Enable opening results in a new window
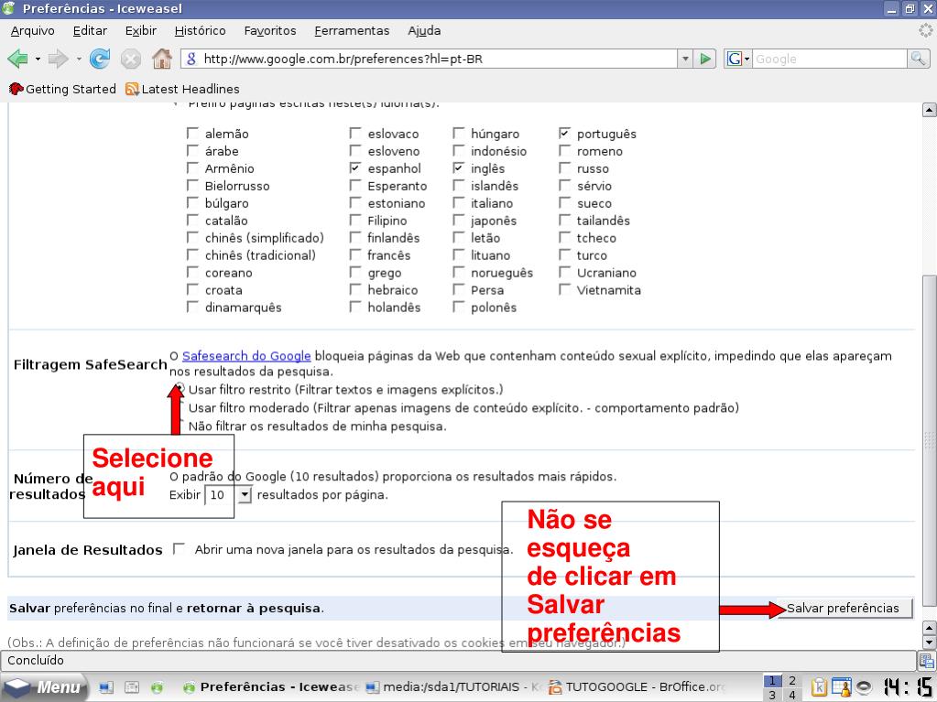The image size is (937, 702). [178, 548]
